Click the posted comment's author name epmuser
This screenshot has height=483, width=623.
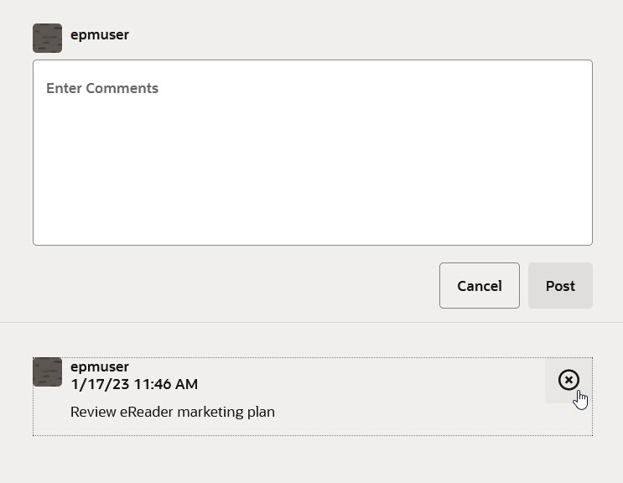(x=100, y=367)
